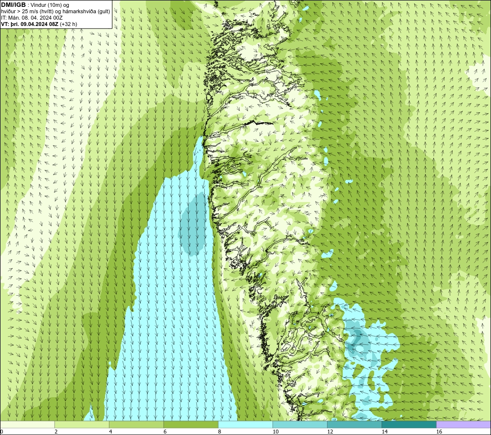Click legend tick label '4'
This screenshot has height=435, width=491.
pyautogui.click(x=110, y=432)
